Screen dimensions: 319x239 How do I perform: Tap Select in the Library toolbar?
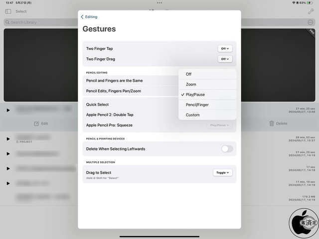coord(21,11)
